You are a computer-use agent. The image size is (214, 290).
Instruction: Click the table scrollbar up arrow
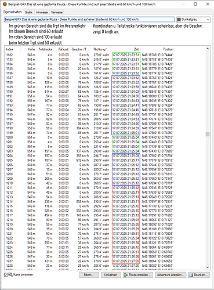click(208, 49)
